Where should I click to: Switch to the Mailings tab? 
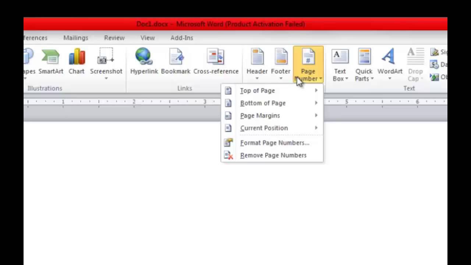(76, 38)
